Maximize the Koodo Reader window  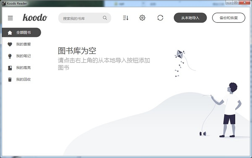tap(236, 3)
